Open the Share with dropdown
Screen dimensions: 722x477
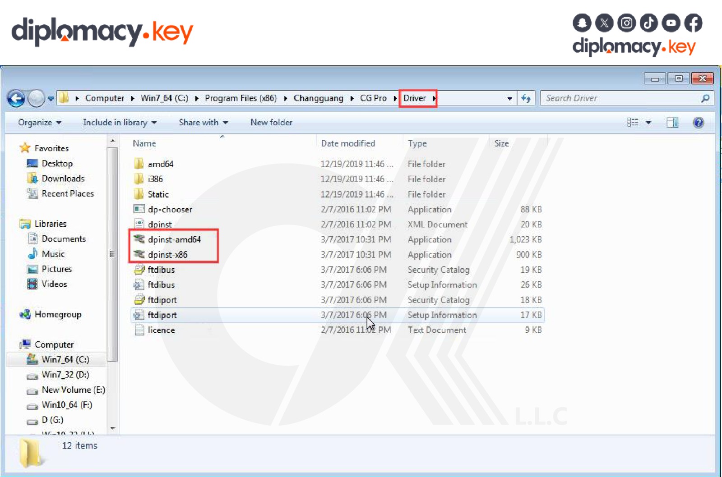203,123
